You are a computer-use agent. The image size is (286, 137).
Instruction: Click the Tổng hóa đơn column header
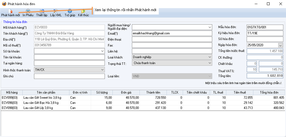(269, 92)
